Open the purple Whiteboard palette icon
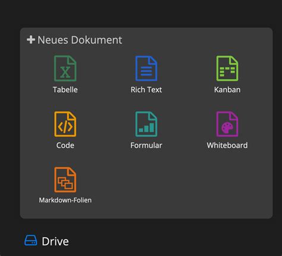 (x=227, y=124)
